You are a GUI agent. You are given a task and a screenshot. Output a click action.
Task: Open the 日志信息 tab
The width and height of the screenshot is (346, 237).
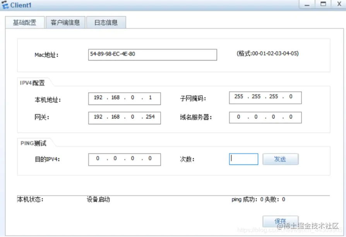pyautogui.click(x=106, y=22)
